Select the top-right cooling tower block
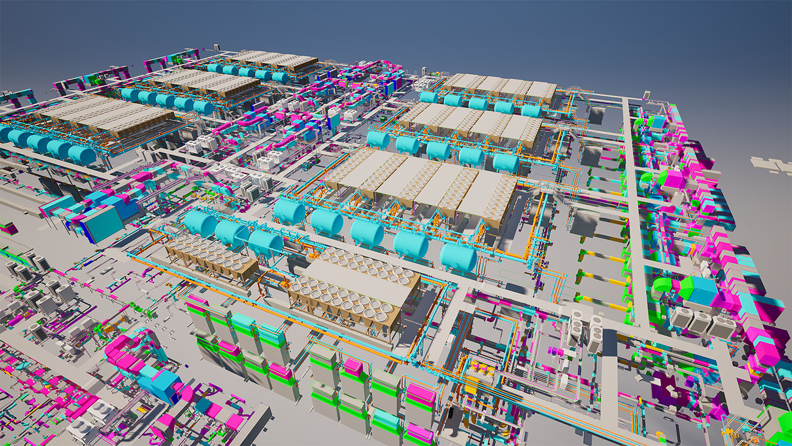Viewport: 792px width, 446px height. click(499, 87)
